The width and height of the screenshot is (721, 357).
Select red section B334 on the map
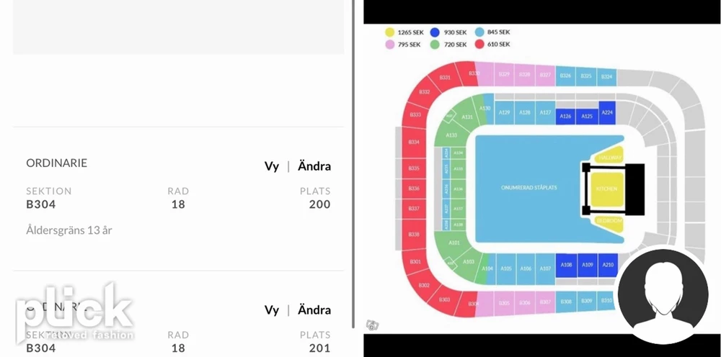click(x=414, y=142)
